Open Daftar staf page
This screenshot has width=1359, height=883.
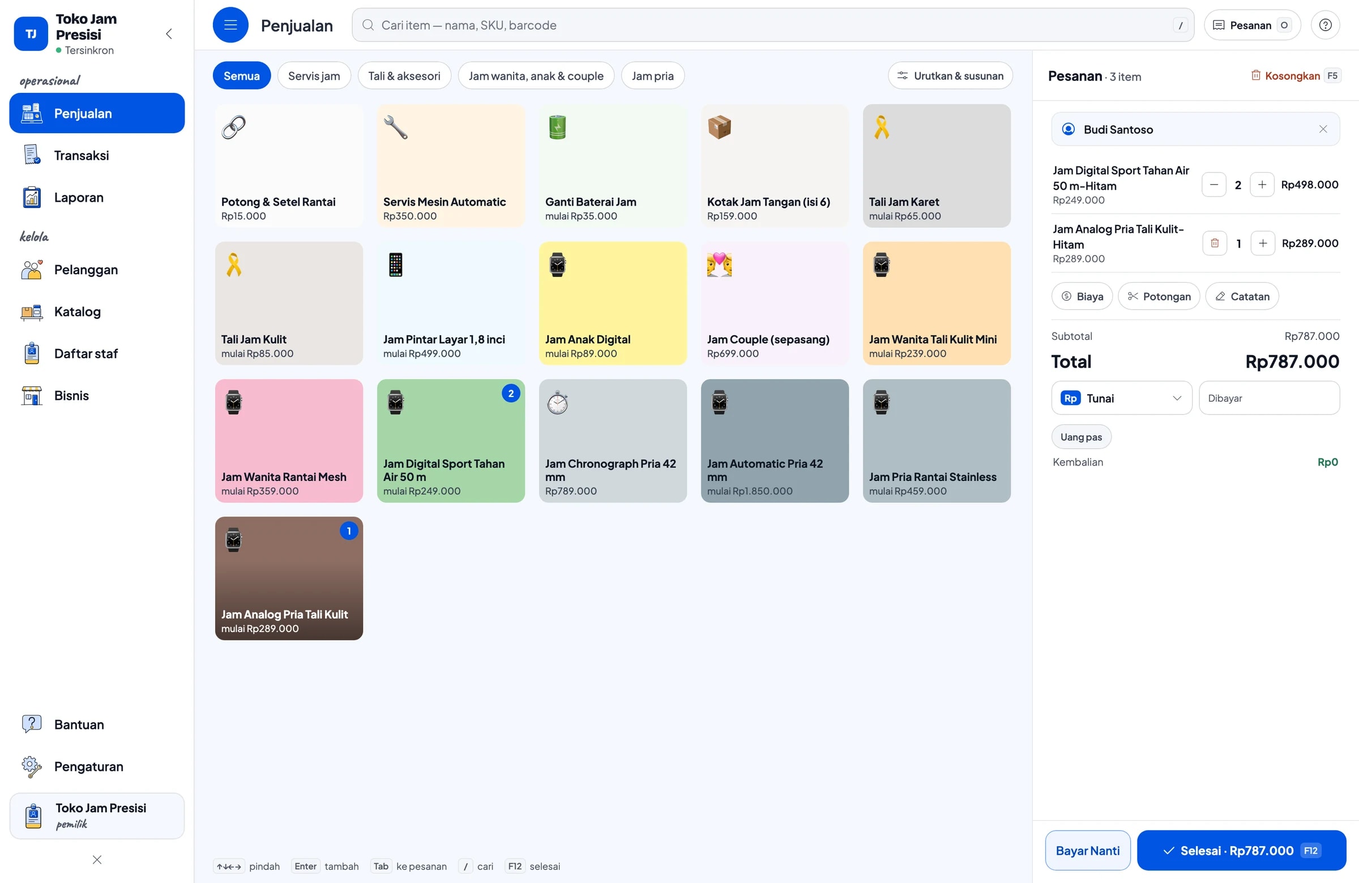[x=97, y=353]
